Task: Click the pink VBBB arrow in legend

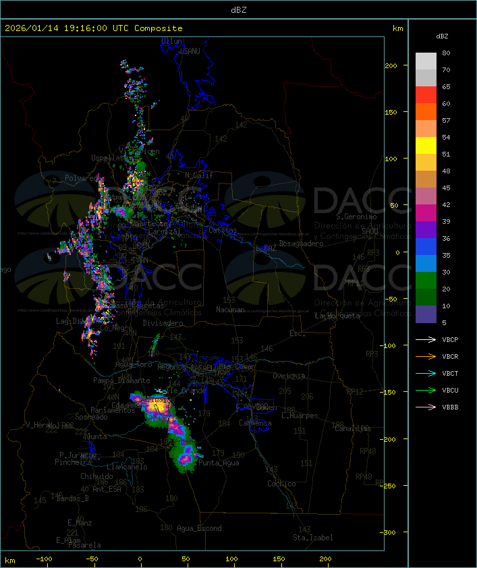Action: coord(426,407)
